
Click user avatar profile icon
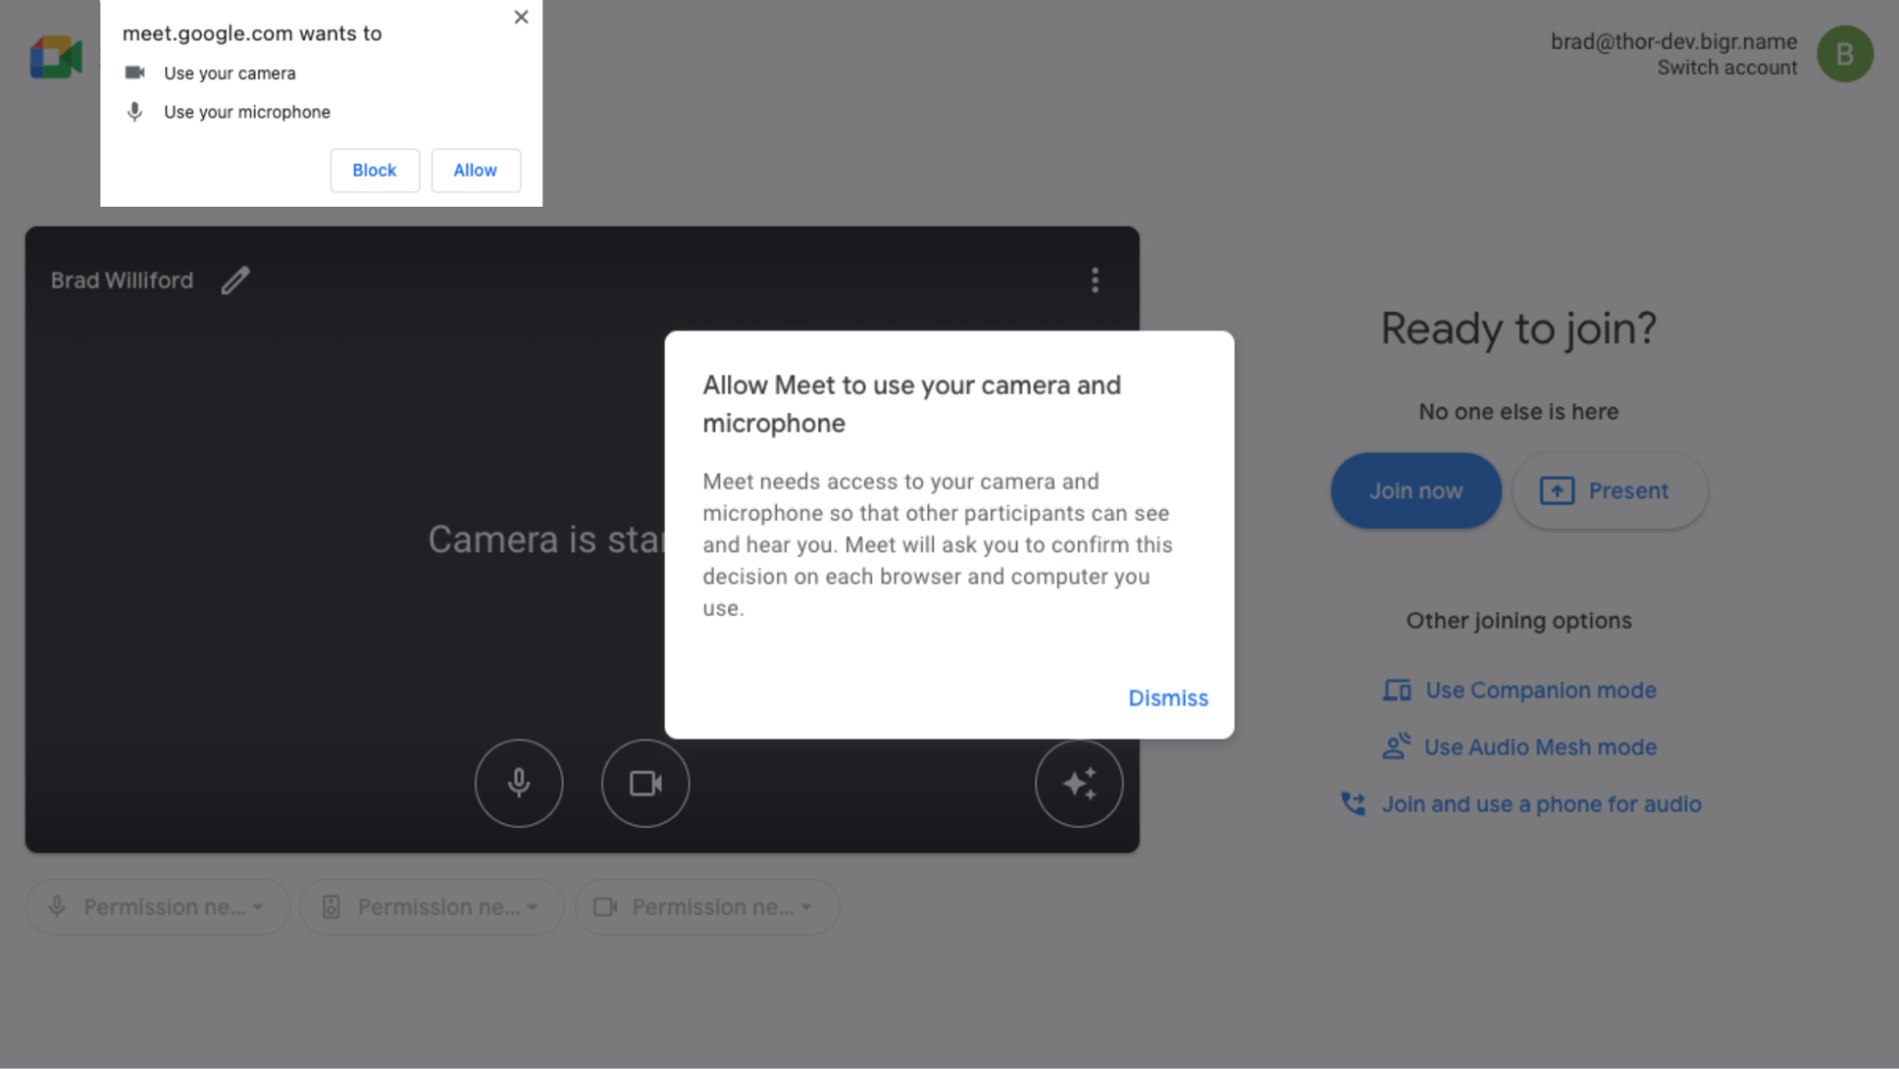[x=1847, y=54]
